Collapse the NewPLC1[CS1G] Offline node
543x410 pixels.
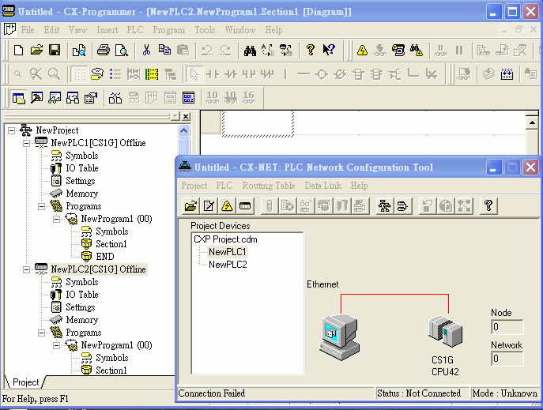pos(26,143)
